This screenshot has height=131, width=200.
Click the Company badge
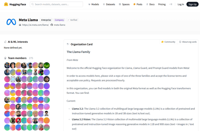click(59, 20)
